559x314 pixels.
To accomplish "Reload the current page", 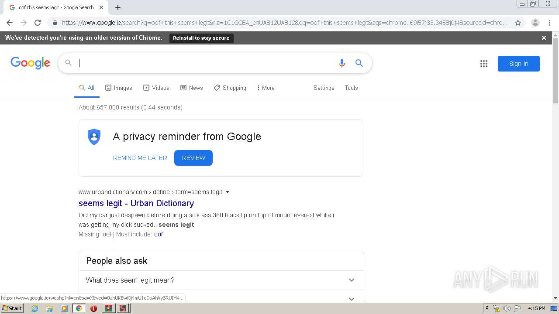I will click(x=38, y=23).
